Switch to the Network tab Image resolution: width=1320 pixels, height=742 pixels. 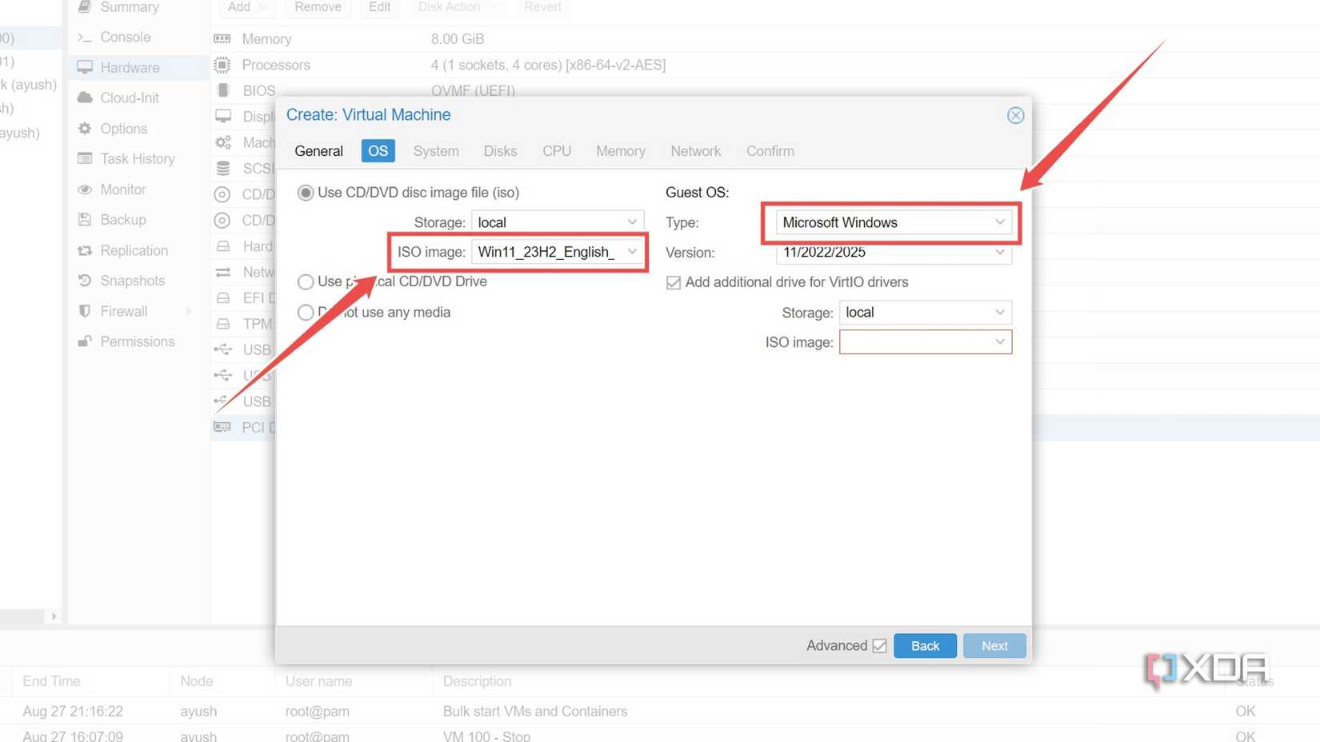coord(695,151)
